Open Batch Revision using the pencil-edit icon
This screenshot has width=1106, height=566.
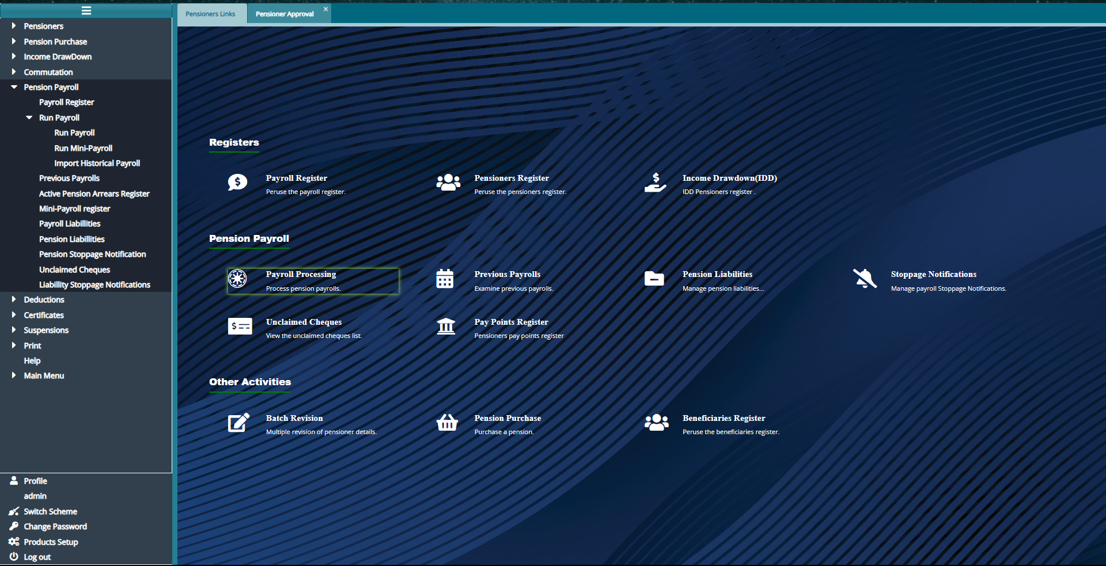point(238,422)
